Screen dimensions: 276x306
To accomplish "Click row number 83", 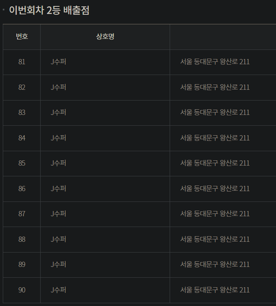I will pos(22,113).
